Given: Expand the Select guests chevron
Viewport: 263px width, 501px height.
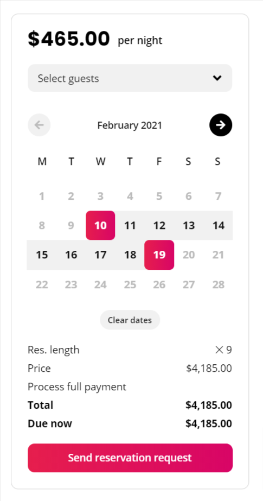Looking at the screenshot, I should [217, 78].
